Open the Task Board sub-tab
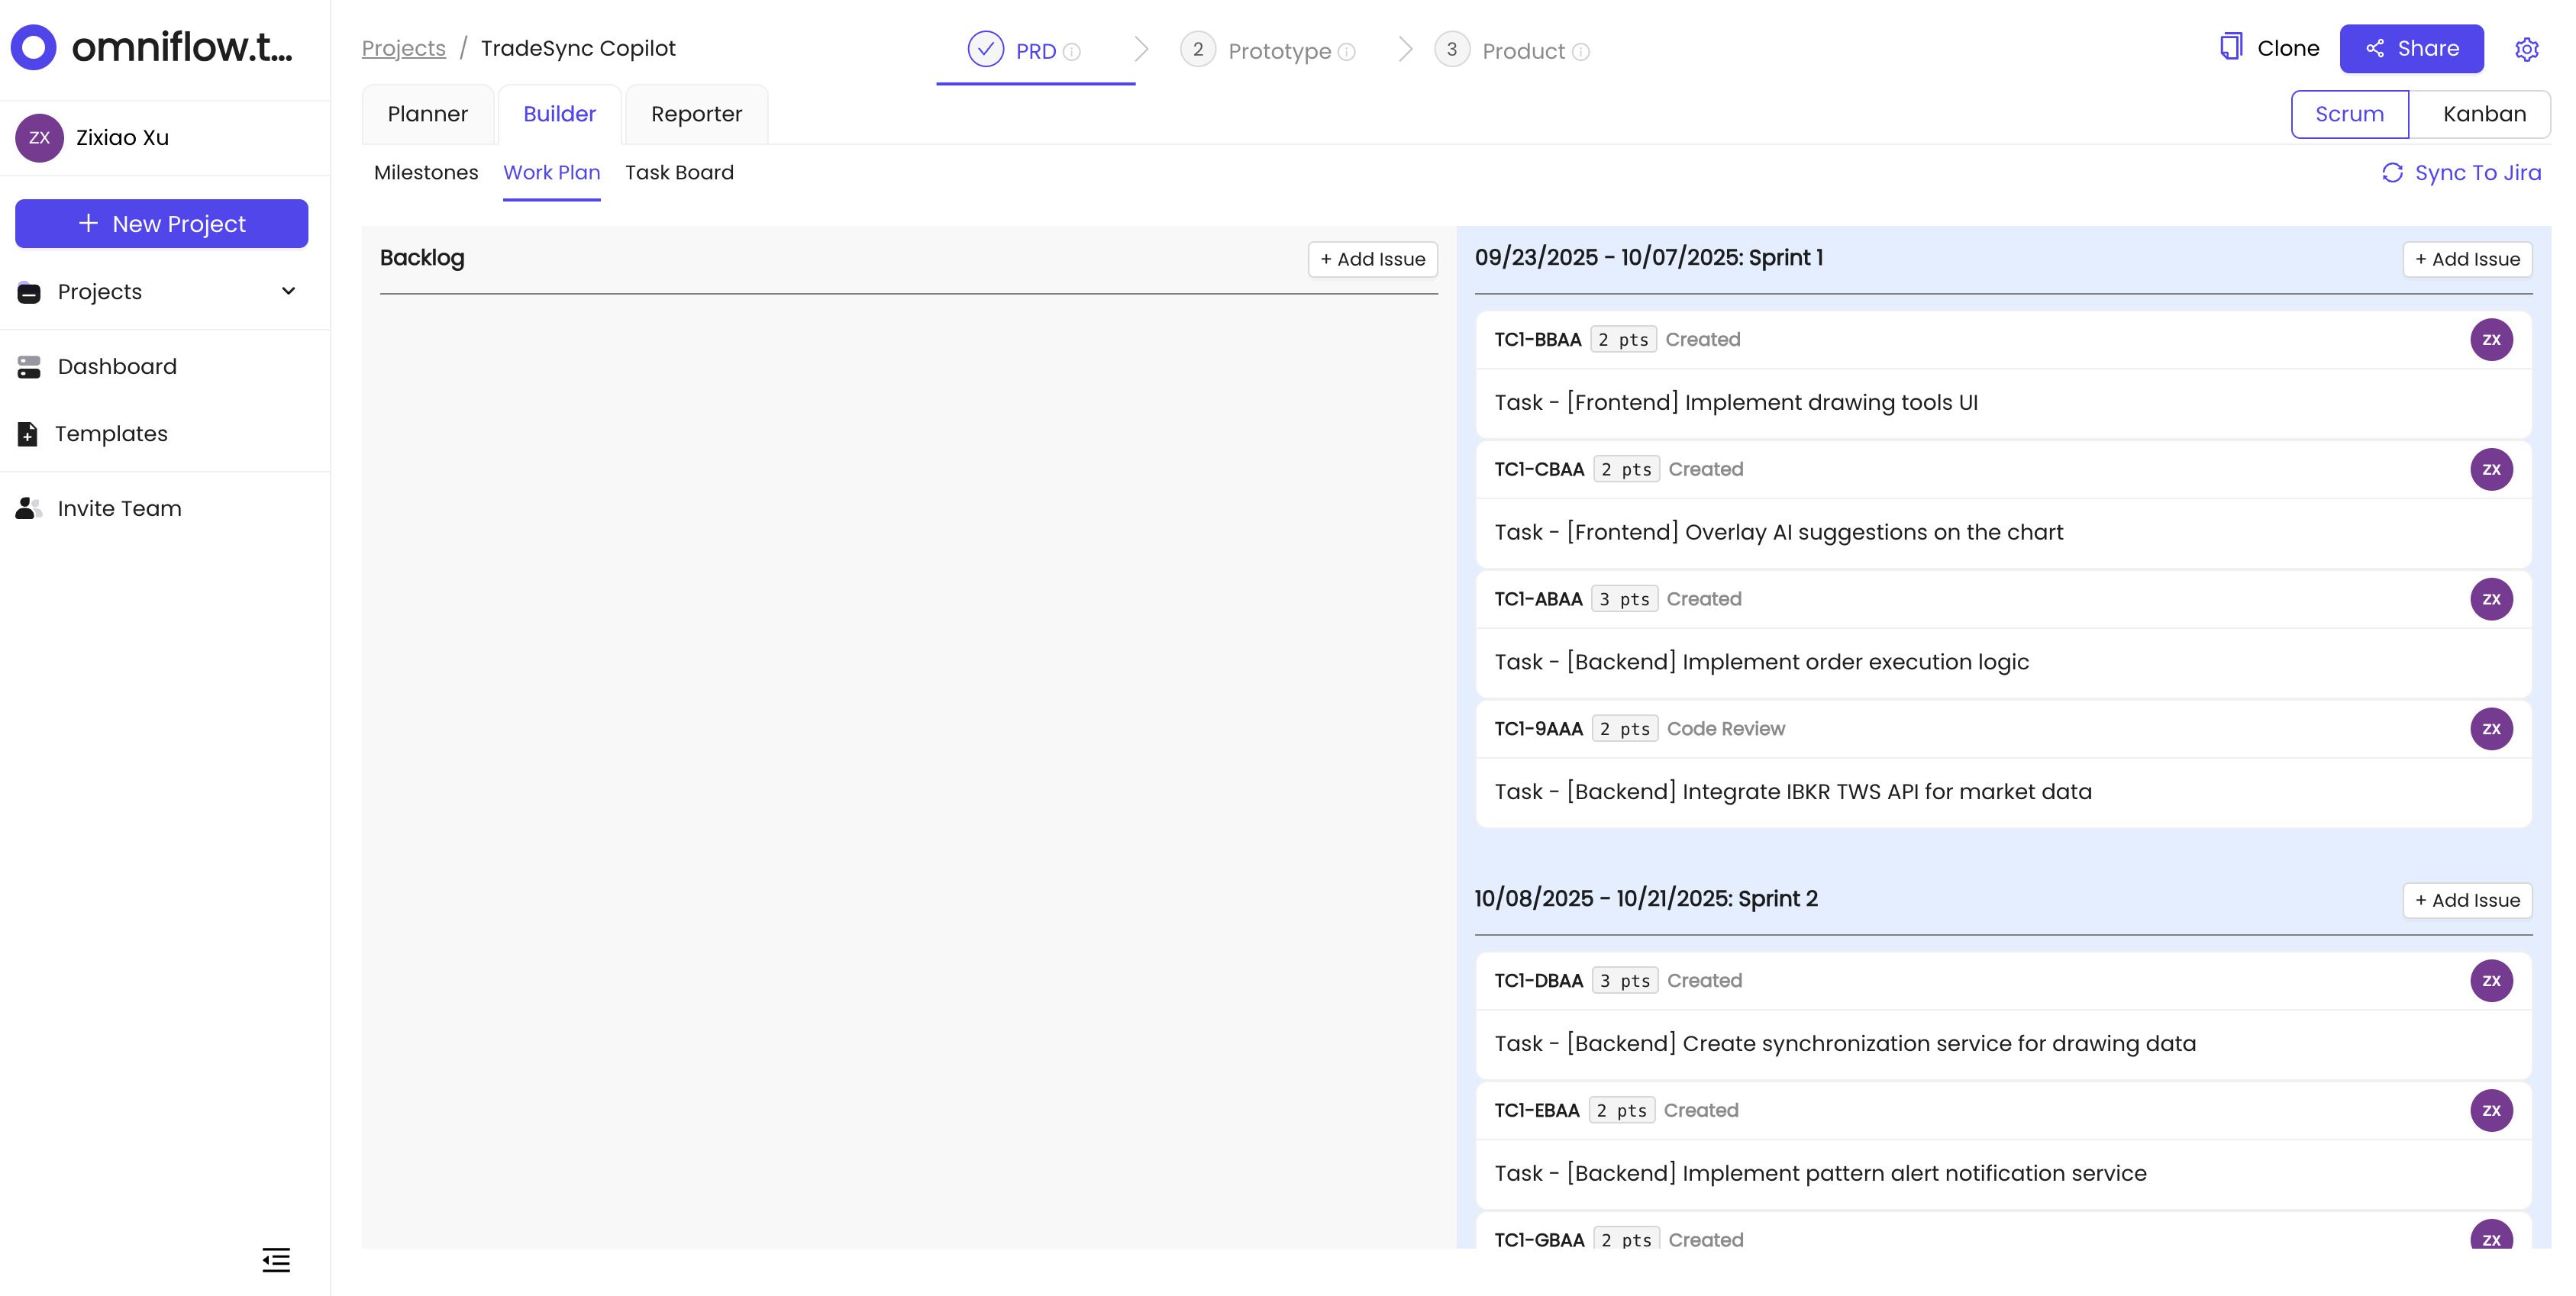2576x1296 pixels. 679,172
